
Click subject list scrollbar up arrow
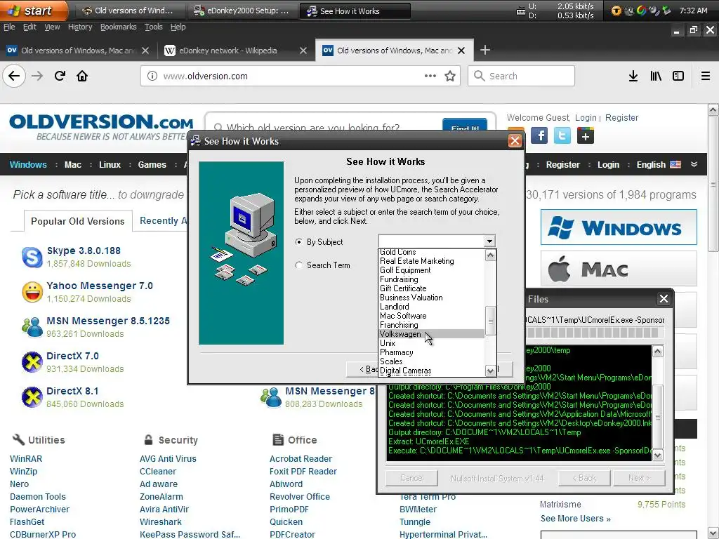[490, 255]
